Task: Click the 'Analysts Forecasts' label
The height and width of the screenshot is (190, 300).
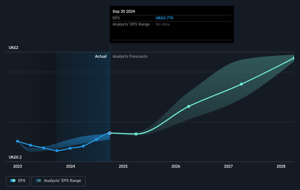Action: point(130,56)
